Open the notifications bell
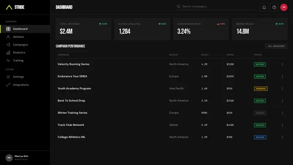 [264, 7]
